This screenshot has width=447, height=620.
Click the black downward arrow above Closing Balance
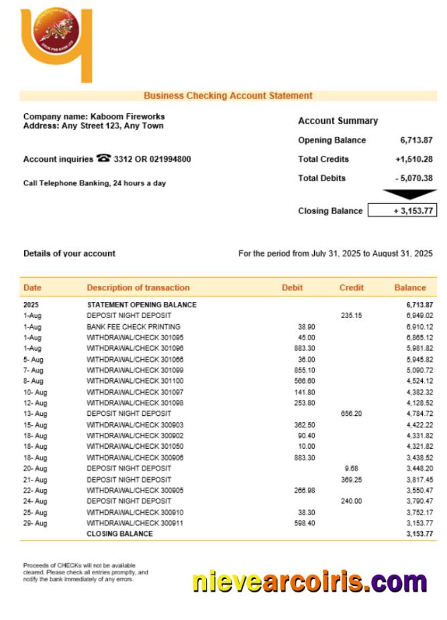click(409, 195)
